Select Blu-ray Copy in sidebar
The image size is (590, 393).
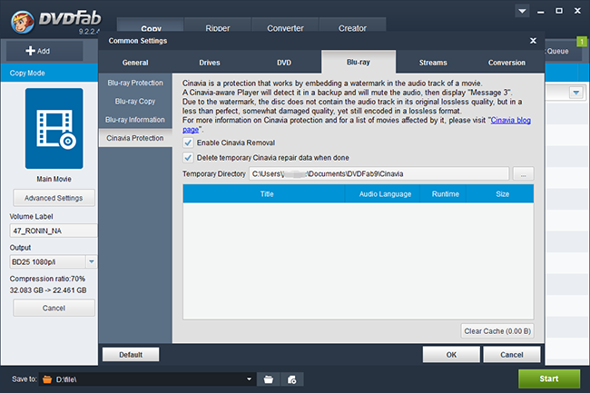(135, 101)
